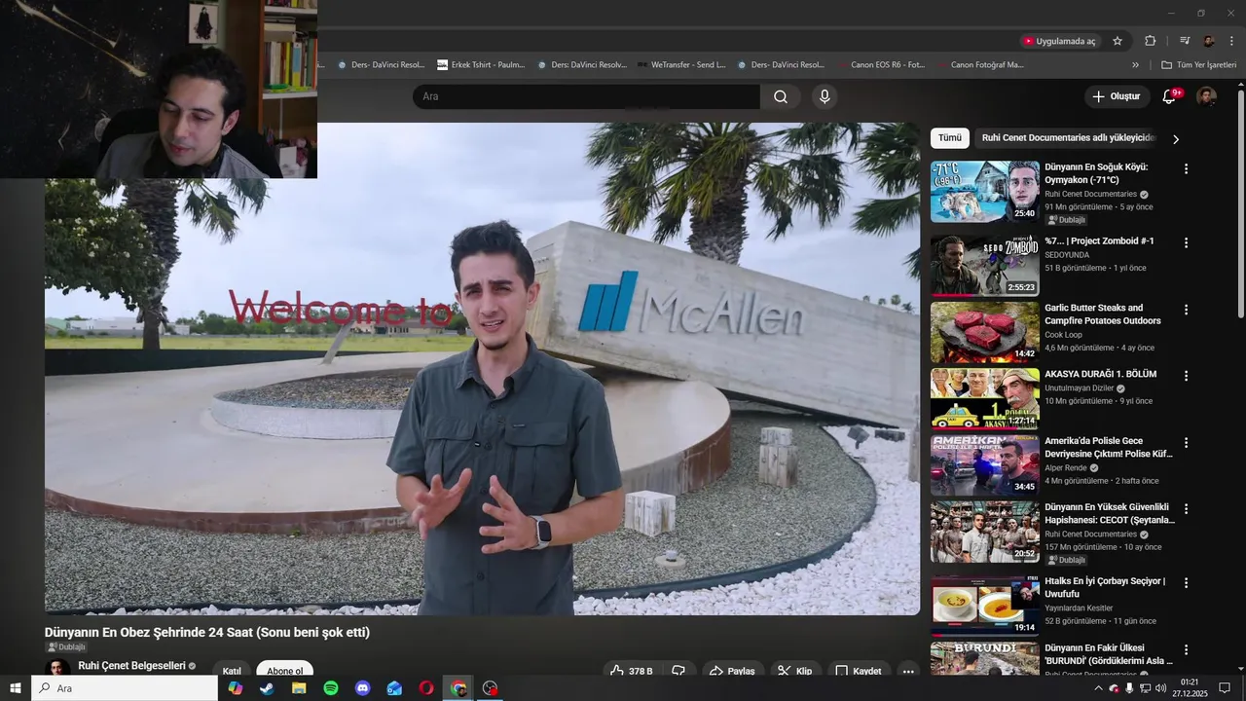Screen dimensions: 1246x701
Task: Open AKASYA DURAĞI 1. BÖLÜM thumbnail
Action: click(x=984, y=399)
